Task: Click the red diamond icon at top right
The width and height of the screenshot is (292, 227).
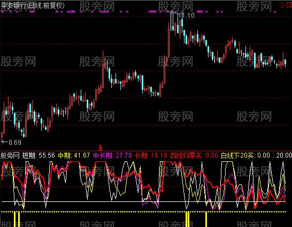Action: point(282,5)
